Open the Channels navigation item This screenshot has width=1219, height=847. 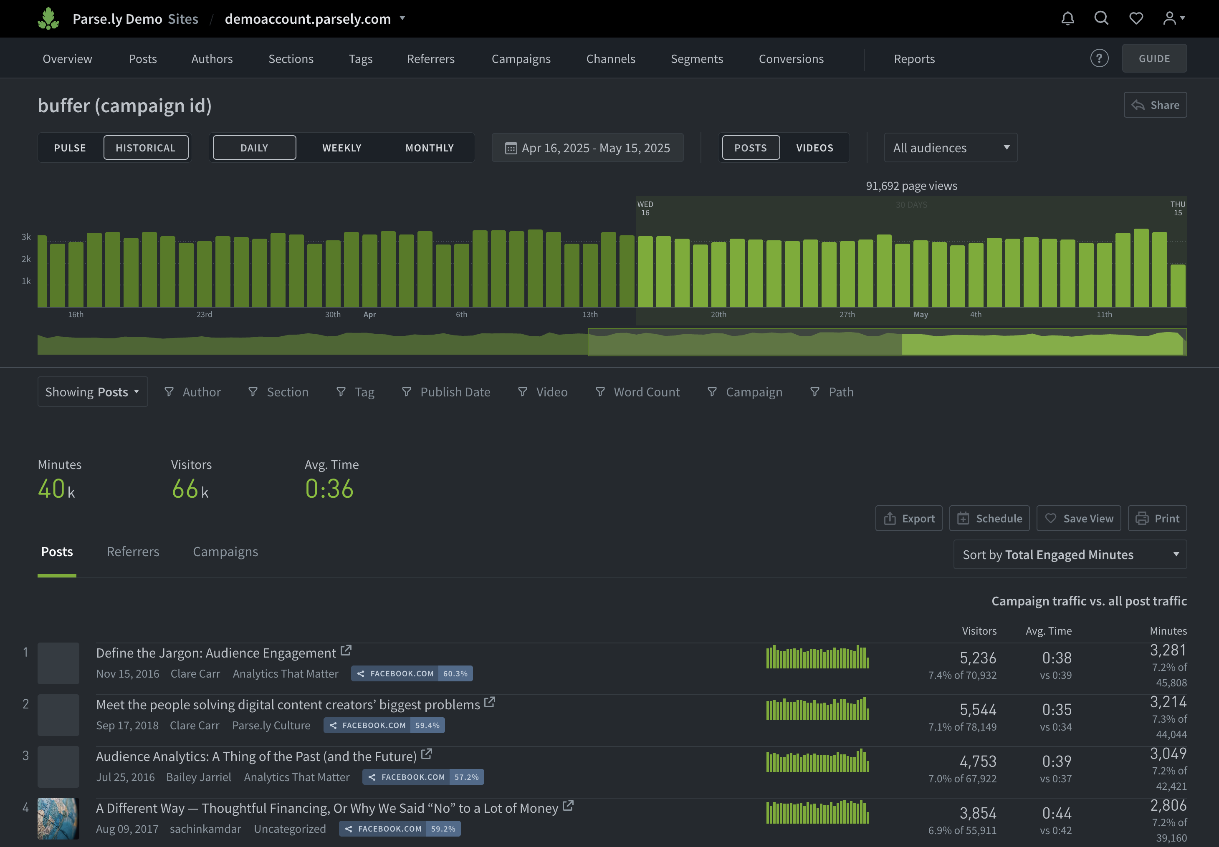611,58
